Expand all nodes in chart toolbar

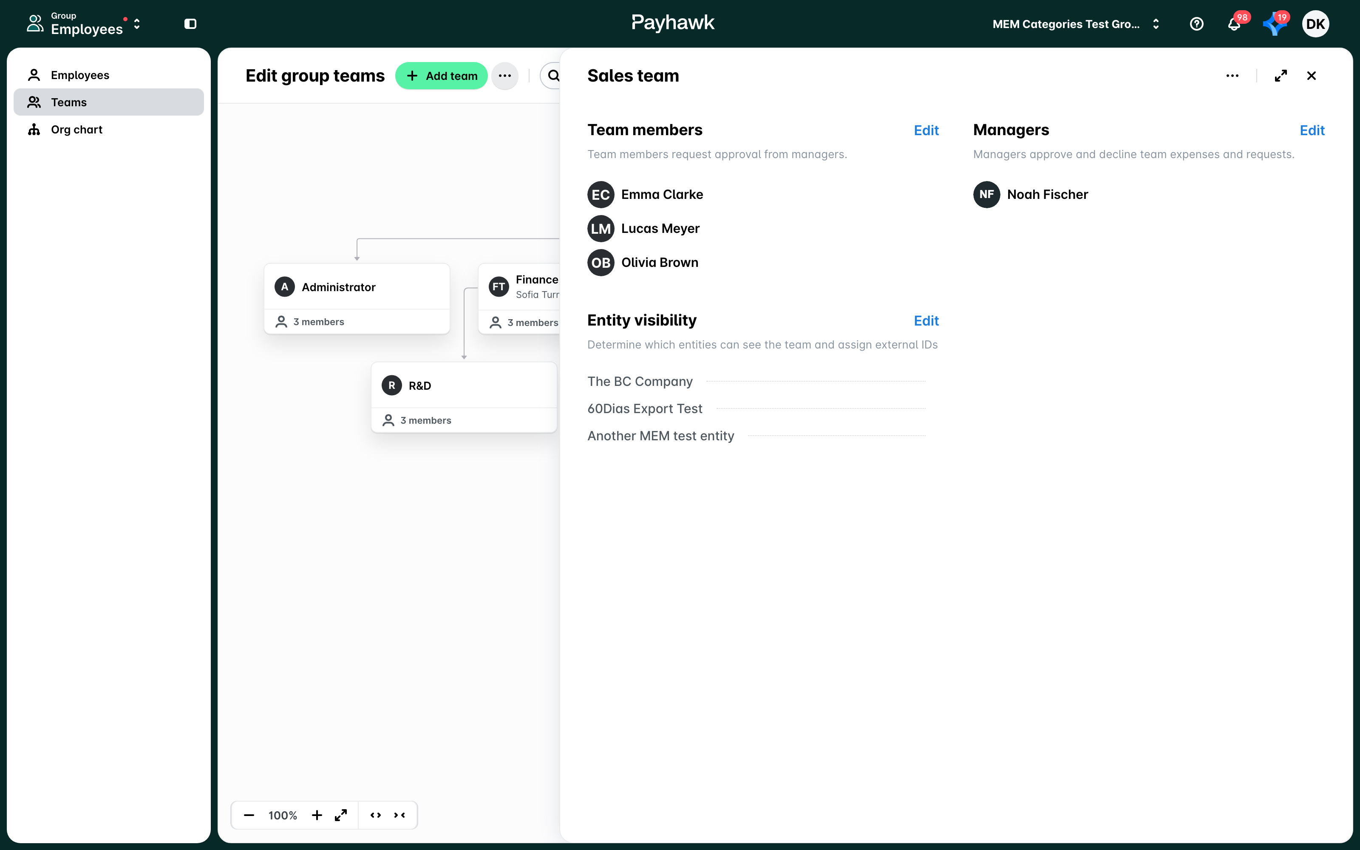[x=375, y=815]
